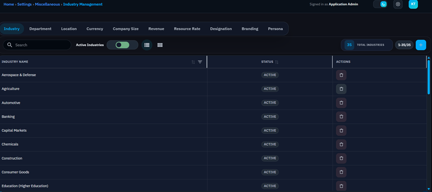Click ACTIVE badge in Automotive row
432x192 pixels.
click(270, 103)
